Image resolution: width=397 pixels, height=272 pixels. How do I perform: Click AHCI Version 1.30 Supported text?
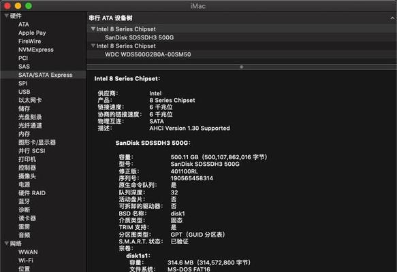point(189,128)
